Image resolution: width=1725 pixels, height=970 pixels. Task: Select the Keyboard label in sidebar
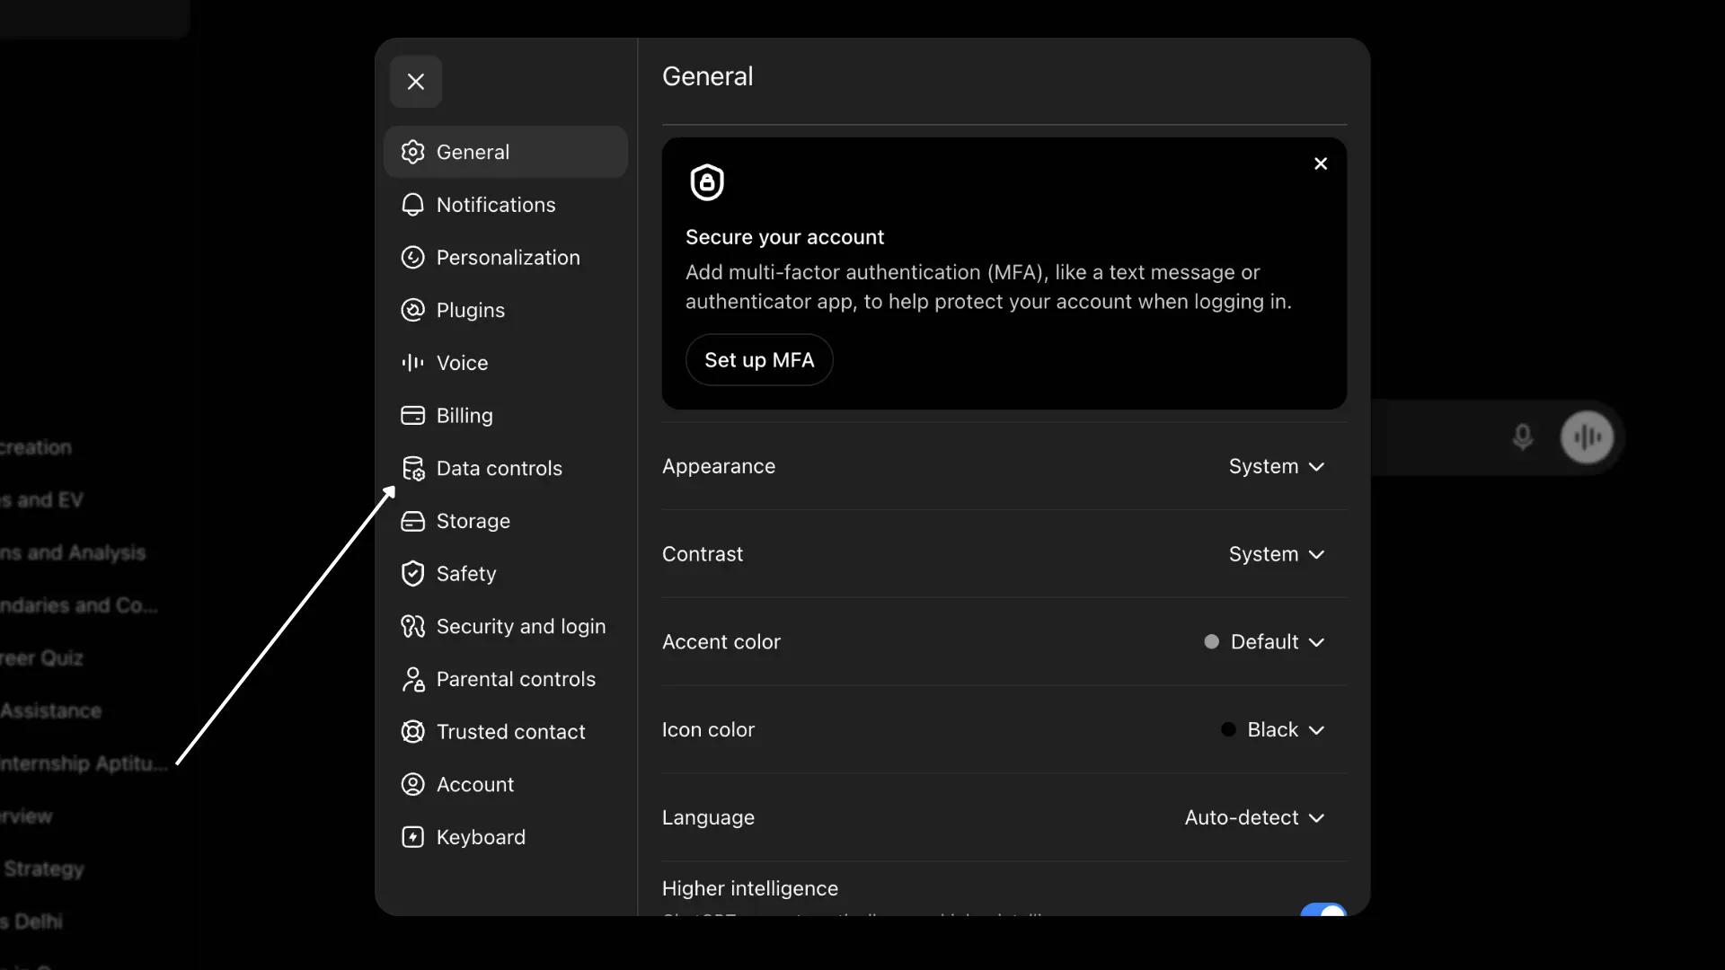pos(481,837)
